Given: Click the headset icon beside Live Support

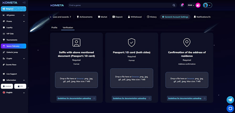Looking at the screenshot, I should tap(4, 74).
